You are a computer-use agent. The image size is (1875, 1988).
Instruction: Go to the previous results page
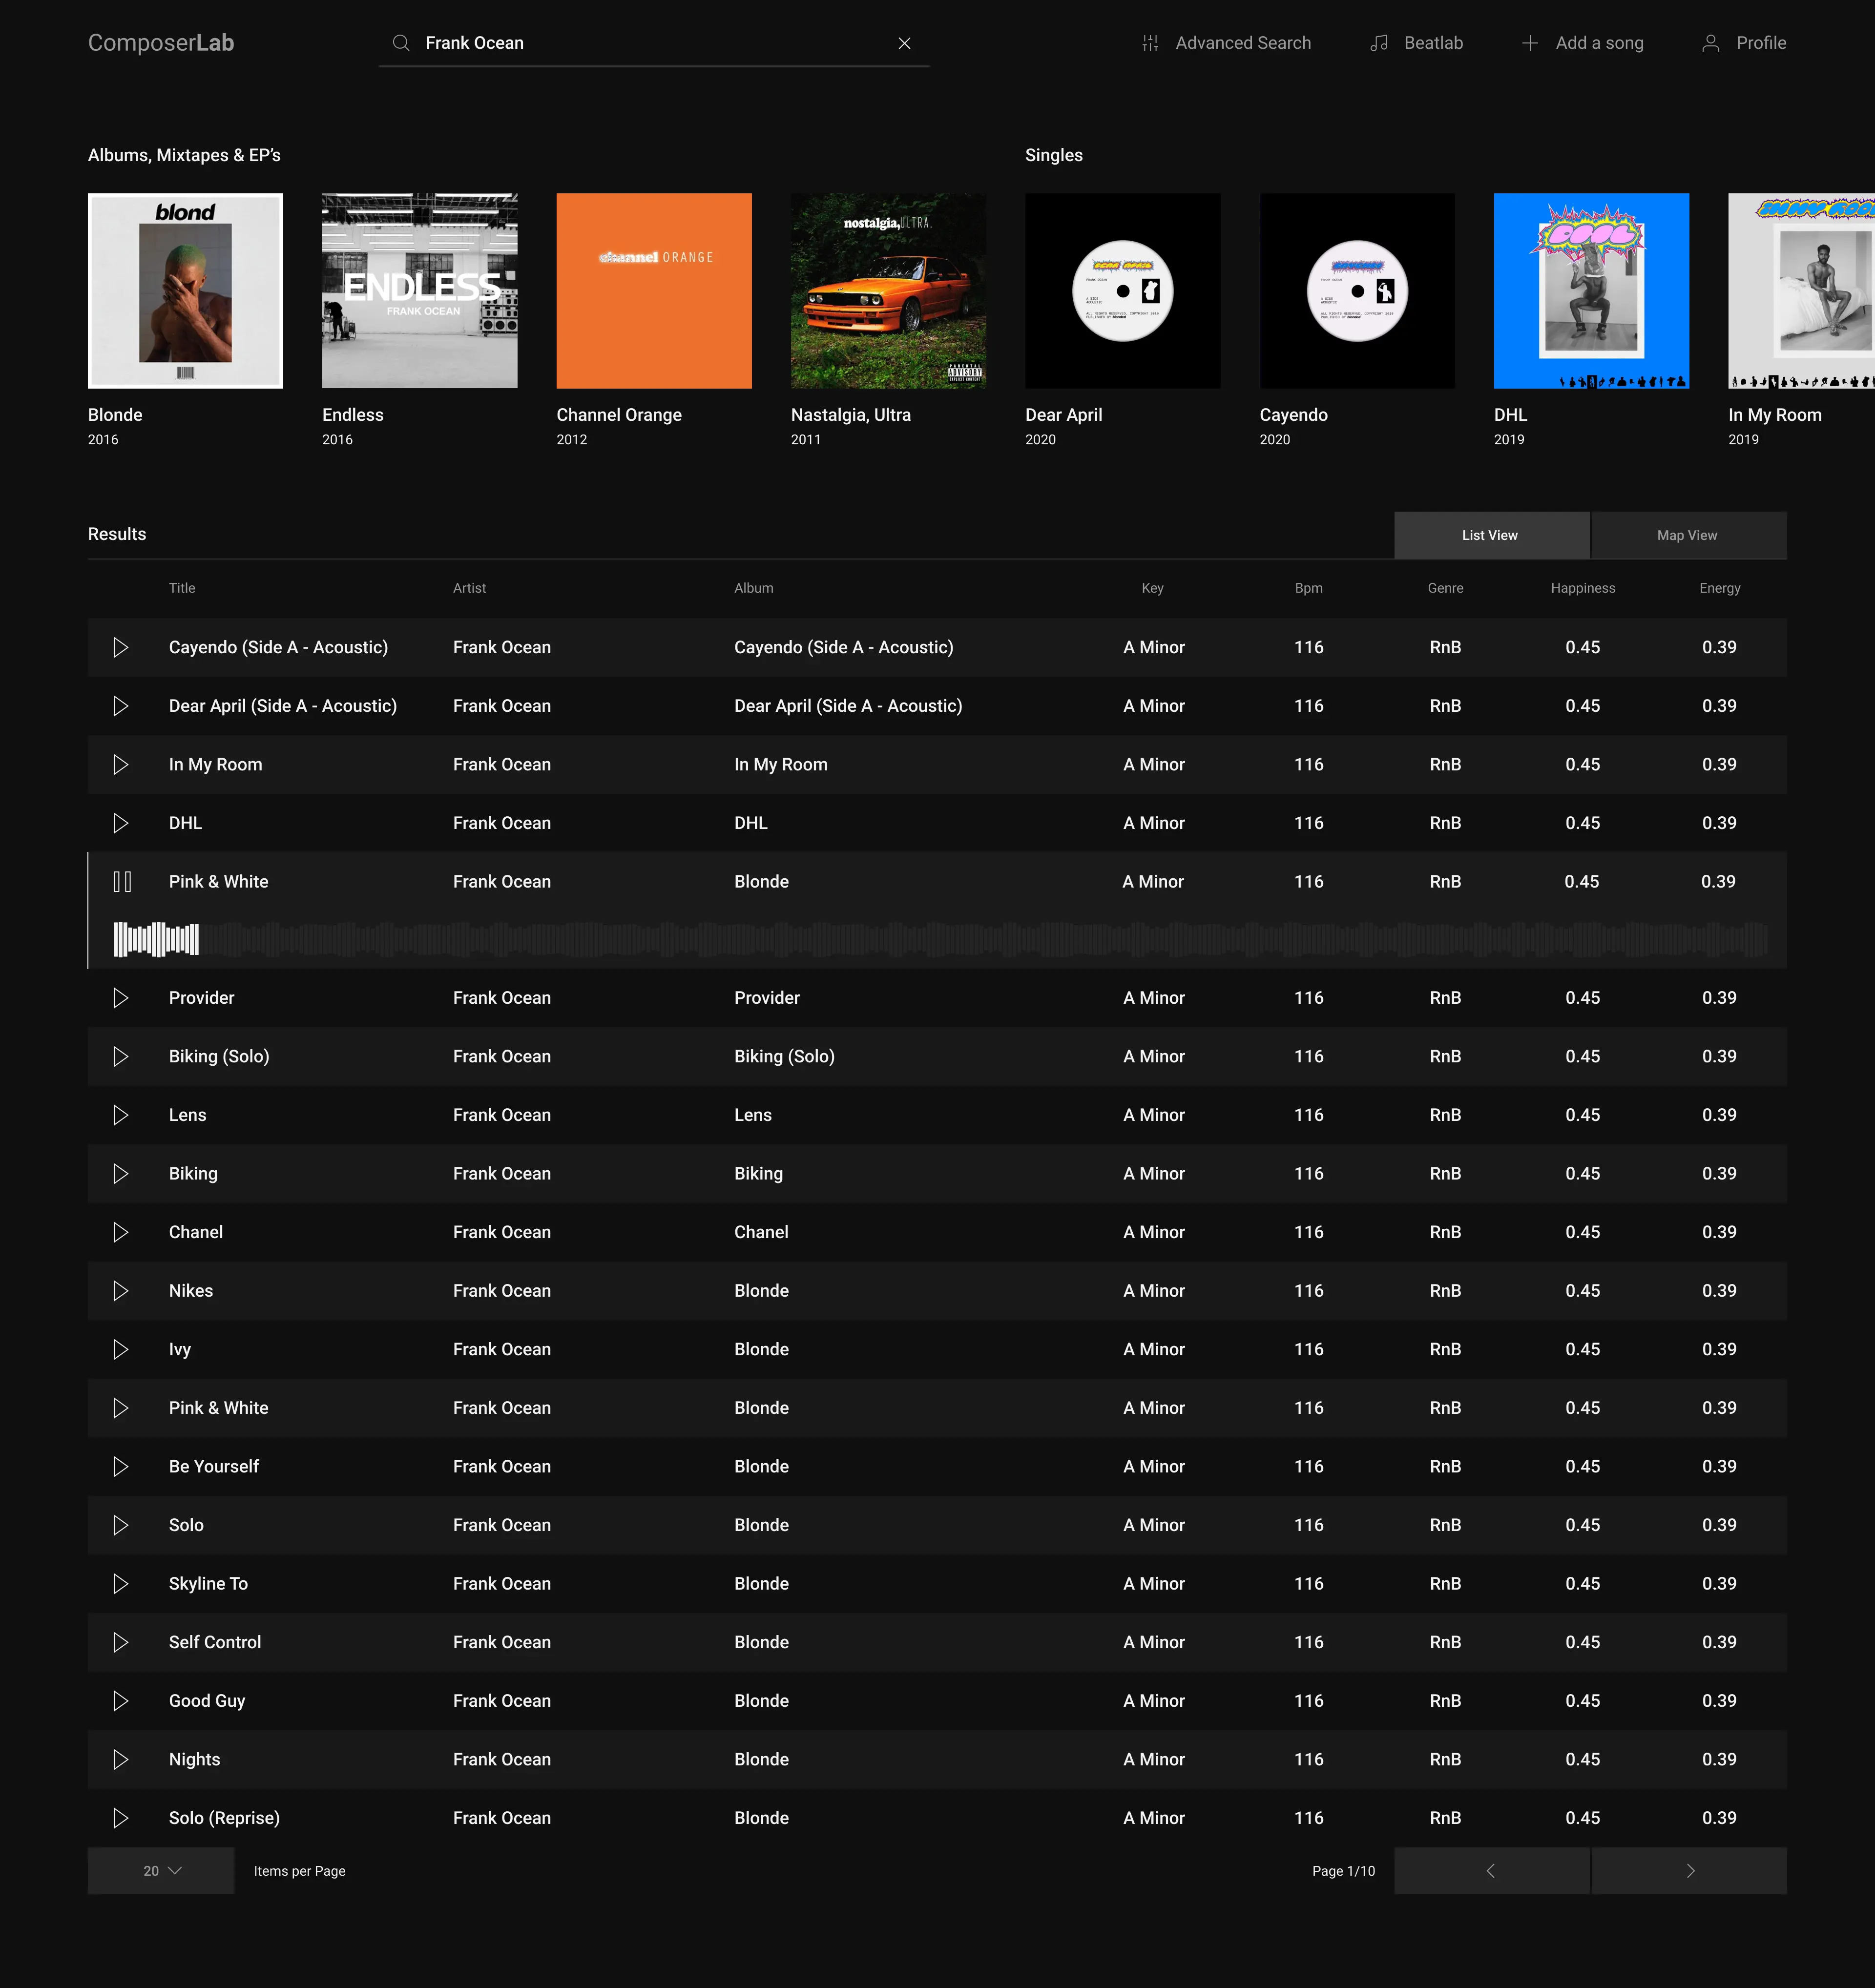1491,1870
